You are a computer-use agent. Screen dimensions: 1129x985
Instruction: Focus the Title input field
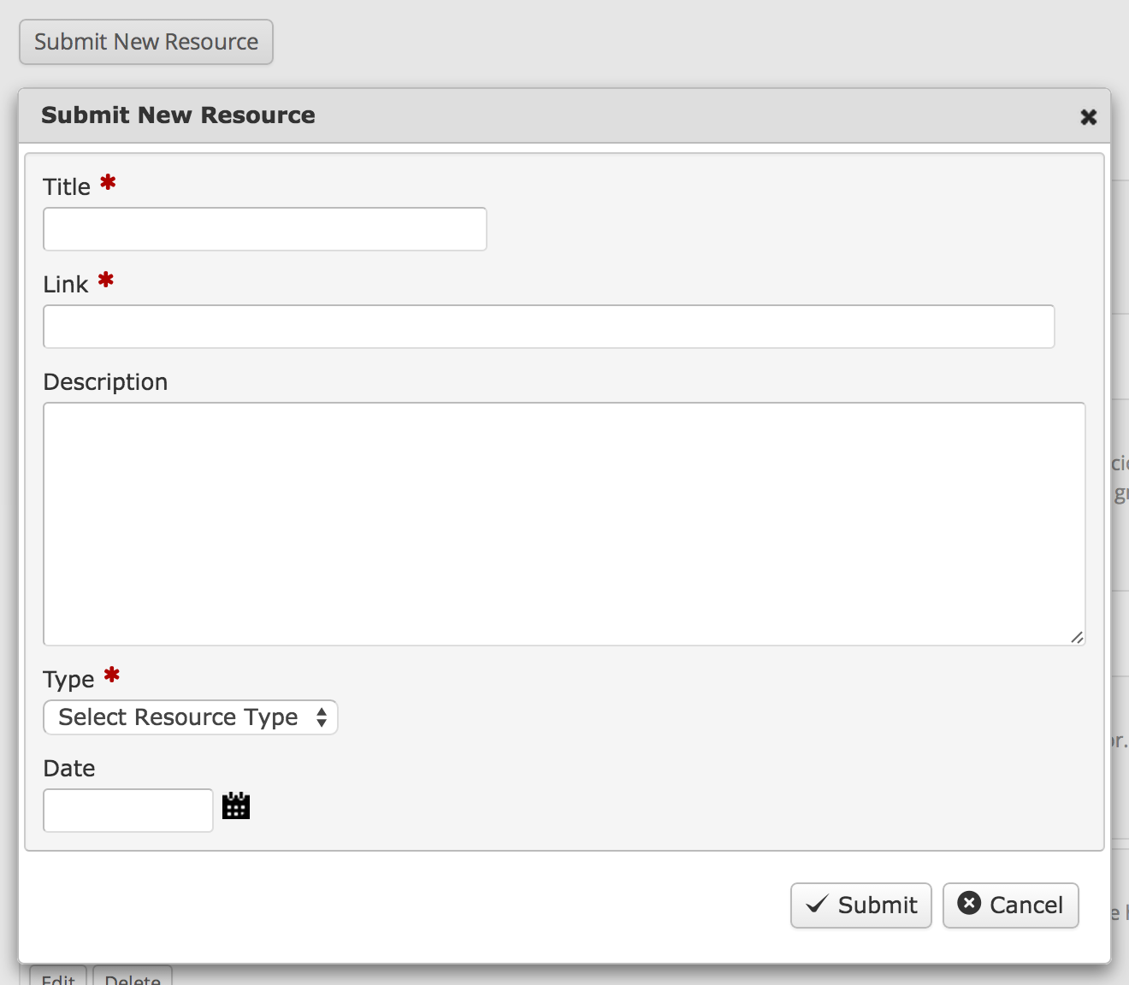265,229
